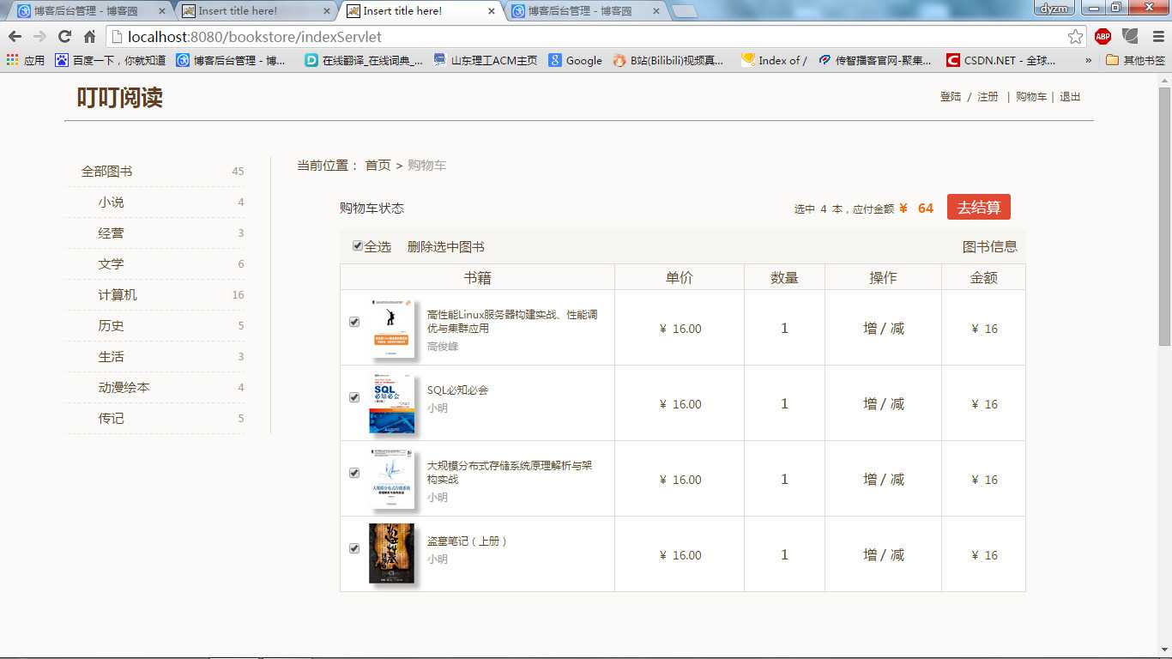Open the 其他书签 folder

tap(1135, 60)
